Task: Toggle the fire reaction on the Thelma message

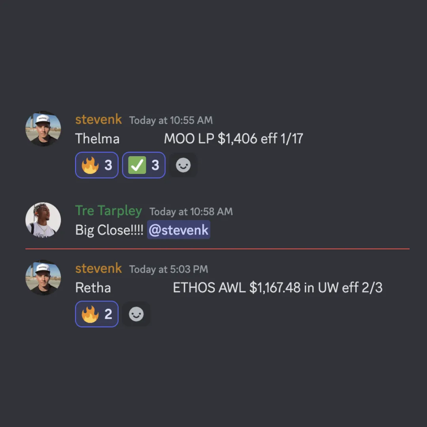Action: [97, 165]
